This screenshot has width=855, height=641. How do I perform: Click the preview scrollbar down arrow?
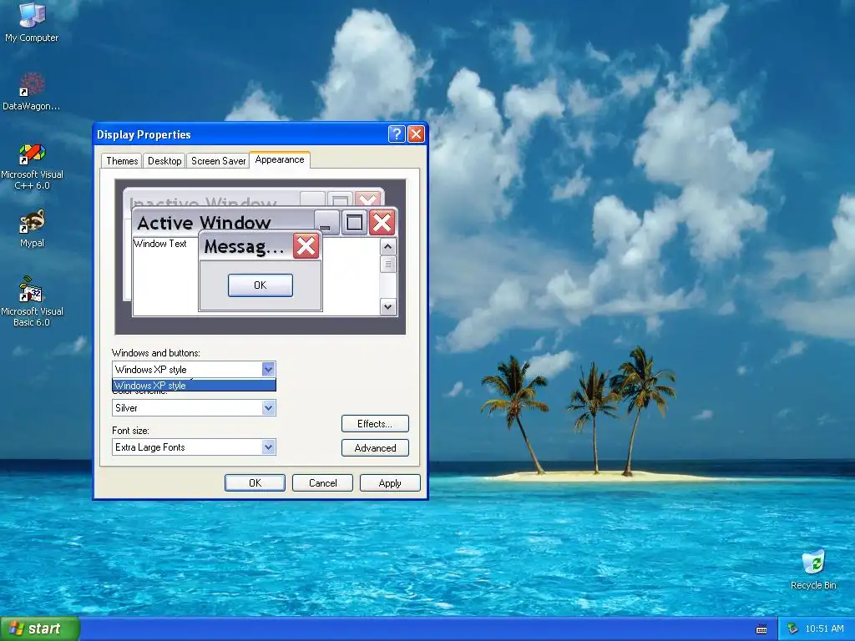[x=387, y=306]
